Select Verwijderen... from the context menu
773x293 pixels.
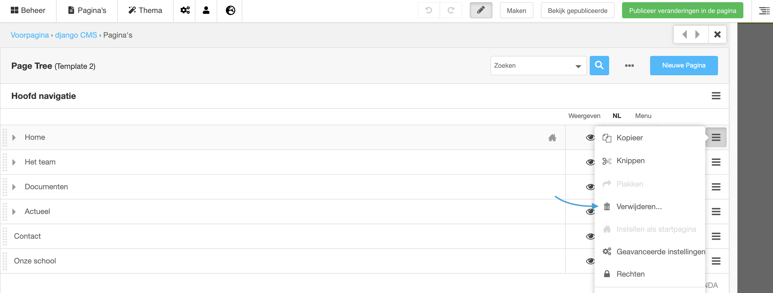[639, 206]
